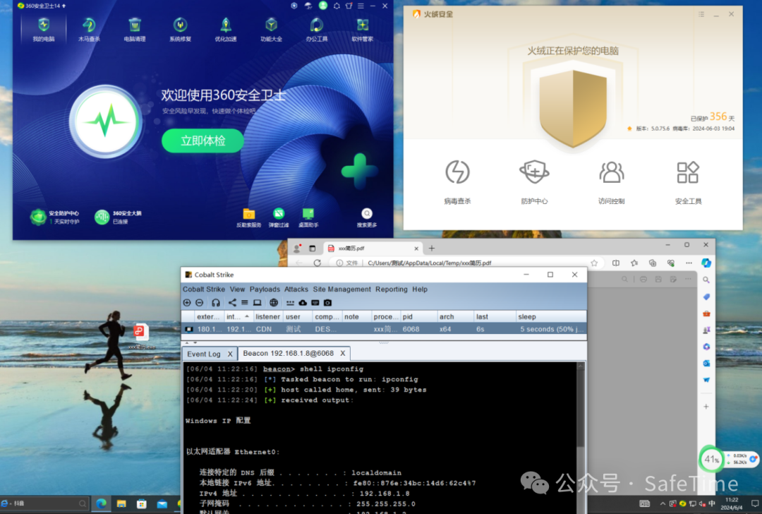
Task: Open Edge sidebar search icon
Action: coord(706,280)
